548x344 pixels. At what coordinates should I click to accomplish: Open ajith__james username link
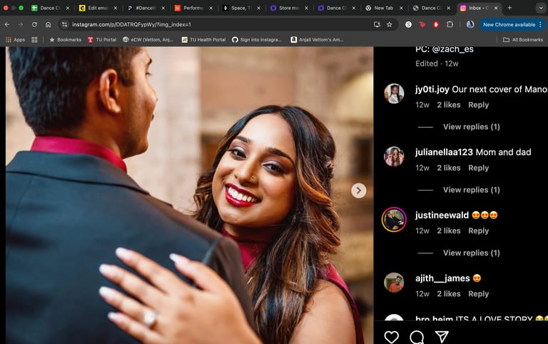442,278
